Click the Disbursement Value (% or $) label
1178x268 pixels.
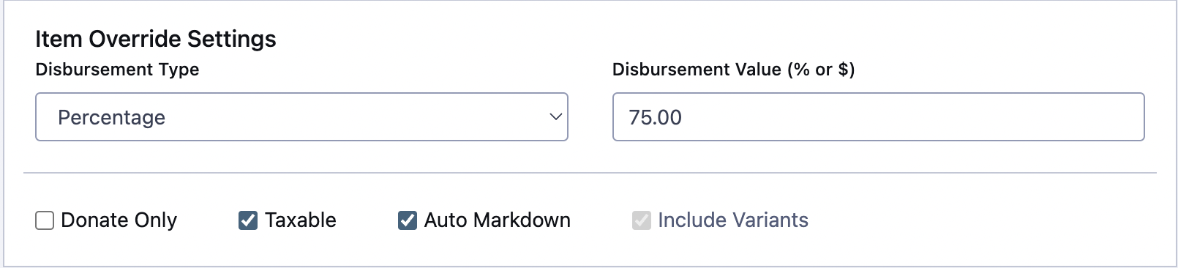coord(734,70)
